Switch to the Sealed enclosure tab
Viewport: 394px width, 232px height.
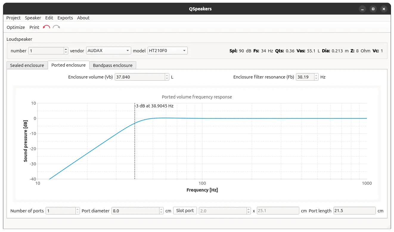coord(27,65)
